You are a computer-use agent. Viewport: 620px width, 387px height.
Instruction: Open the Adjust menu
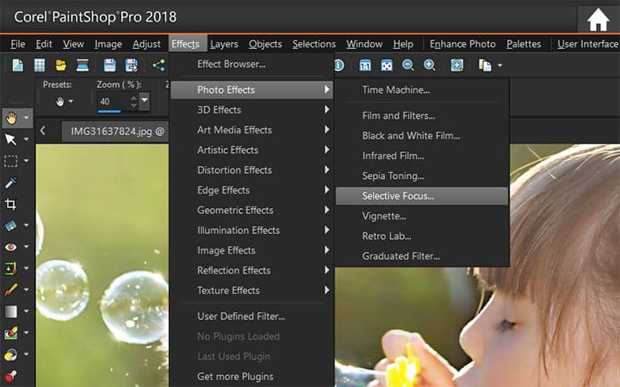coord(146,44)
